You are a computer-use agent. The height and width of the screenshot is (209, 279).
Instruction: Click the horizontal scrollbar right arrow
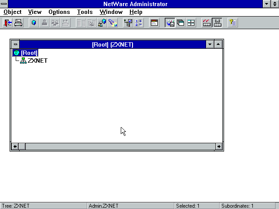(219, 147)
